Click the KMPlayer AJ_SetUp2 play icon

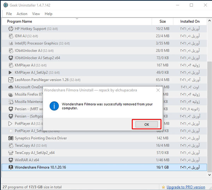tap(10, 72)
